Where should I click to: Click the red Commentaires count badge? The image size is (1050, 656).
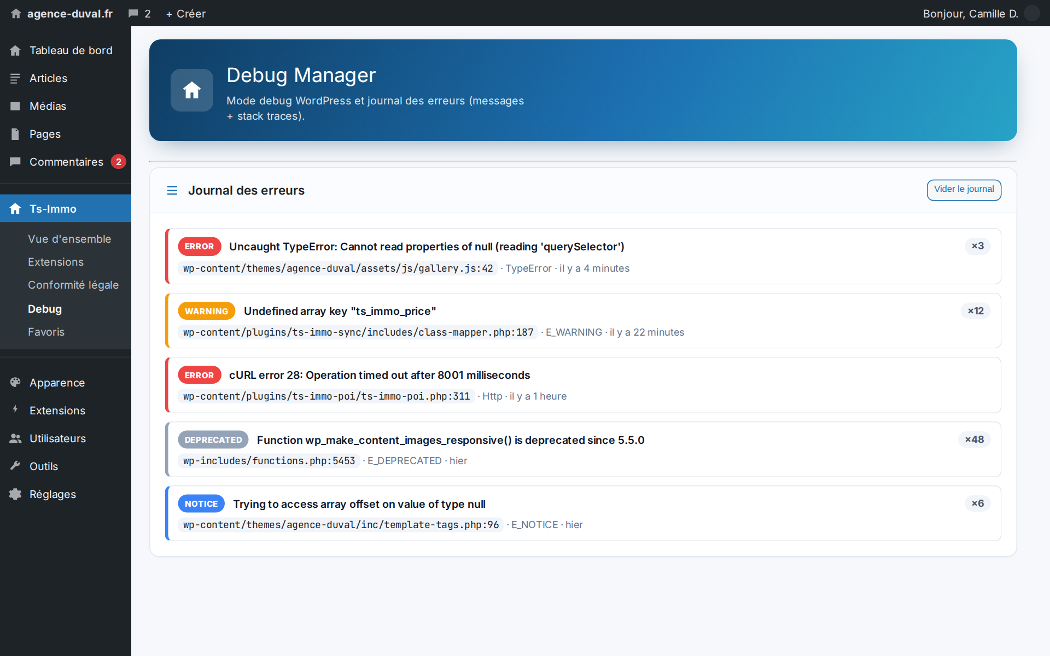click(x=119, y=162)
